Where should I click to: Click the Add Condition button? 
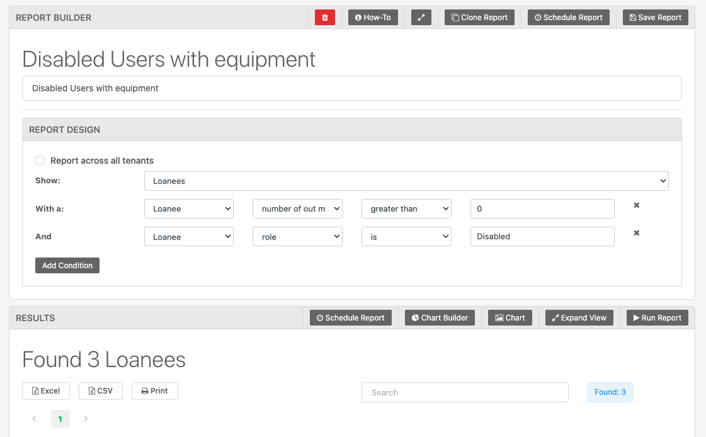(x=67, y=265)
